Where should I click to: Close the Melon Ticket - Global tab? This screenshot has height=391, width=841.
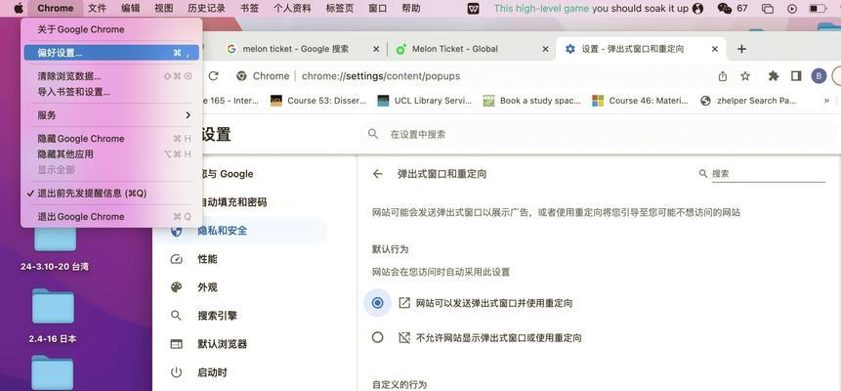(x=545, y=49)
